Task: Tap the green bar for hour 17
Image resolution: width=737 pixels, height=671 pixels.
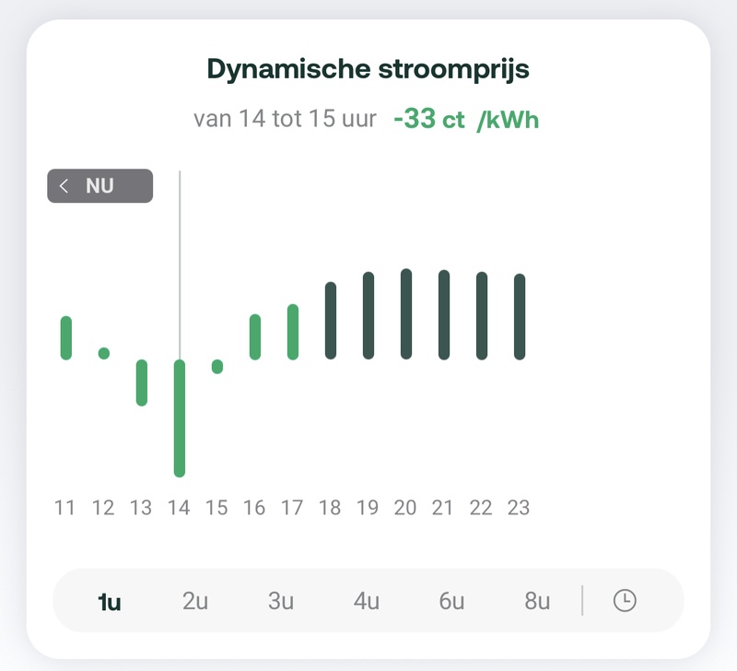Action: pos(293,332)
